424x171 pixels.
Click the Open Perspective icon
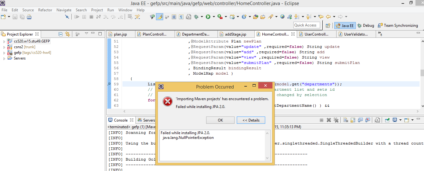click(328, 26)
